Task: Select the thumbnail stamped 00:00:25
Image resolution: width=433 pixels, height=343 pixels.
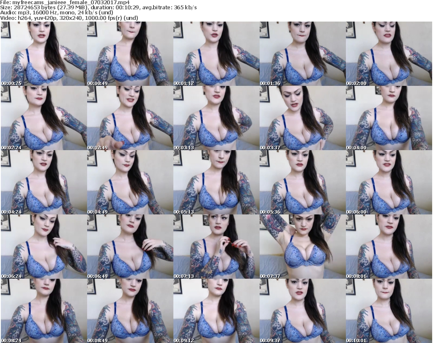Action: (x=44, y=54)
